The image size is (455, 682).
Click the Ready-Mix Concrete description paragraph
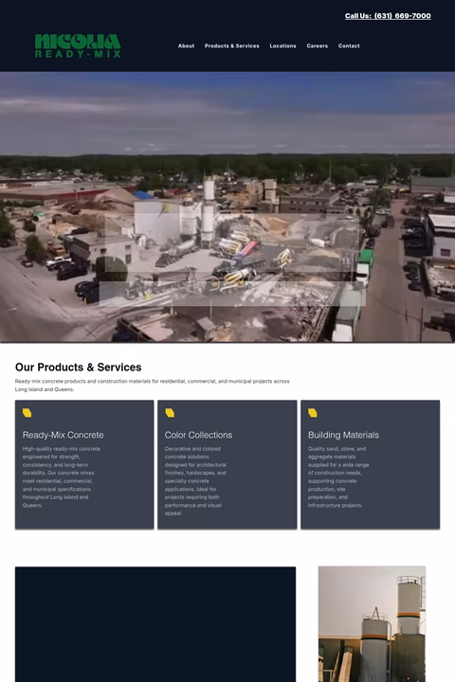(x=62, y=476)
